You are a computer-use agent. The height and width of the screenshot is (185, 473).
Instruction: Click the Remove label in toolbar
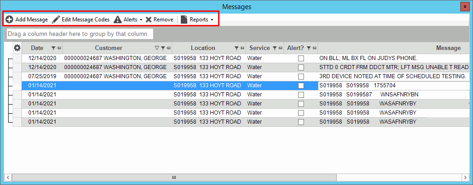point(163,20)
